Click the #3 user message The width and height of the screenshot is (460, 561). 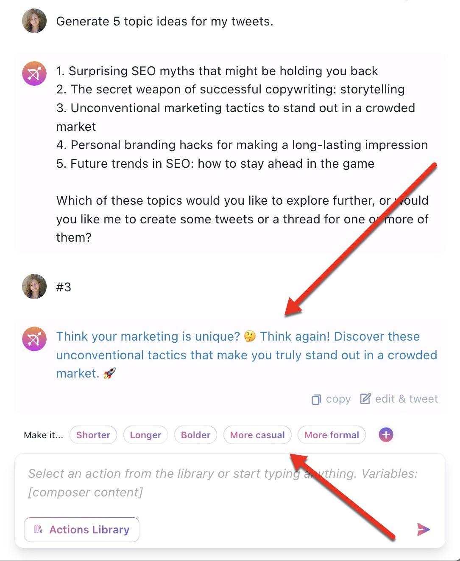(x=64, y=287)
